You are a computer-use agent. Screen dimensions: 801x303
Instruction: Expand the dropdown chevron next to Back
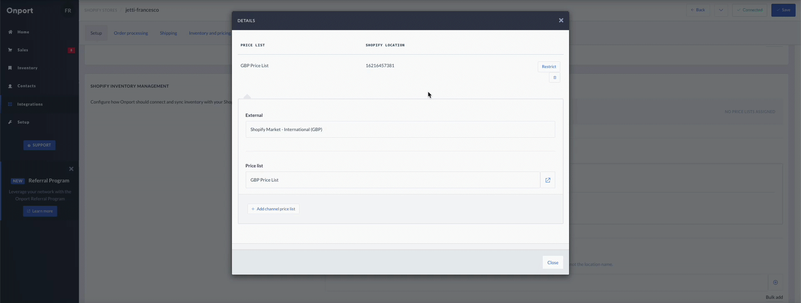click(721, 10)
